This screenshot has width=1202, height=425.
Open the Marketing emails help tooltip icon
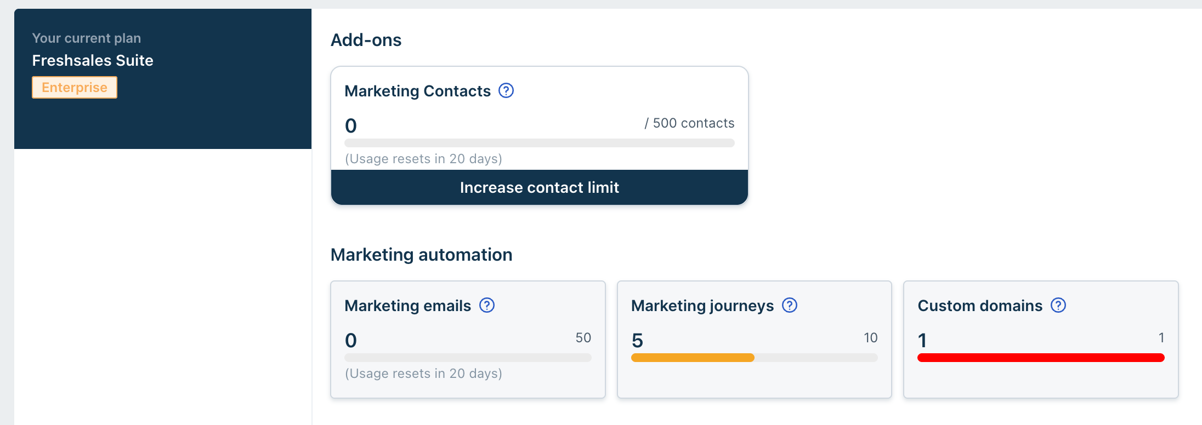click(x=486, y=305)
